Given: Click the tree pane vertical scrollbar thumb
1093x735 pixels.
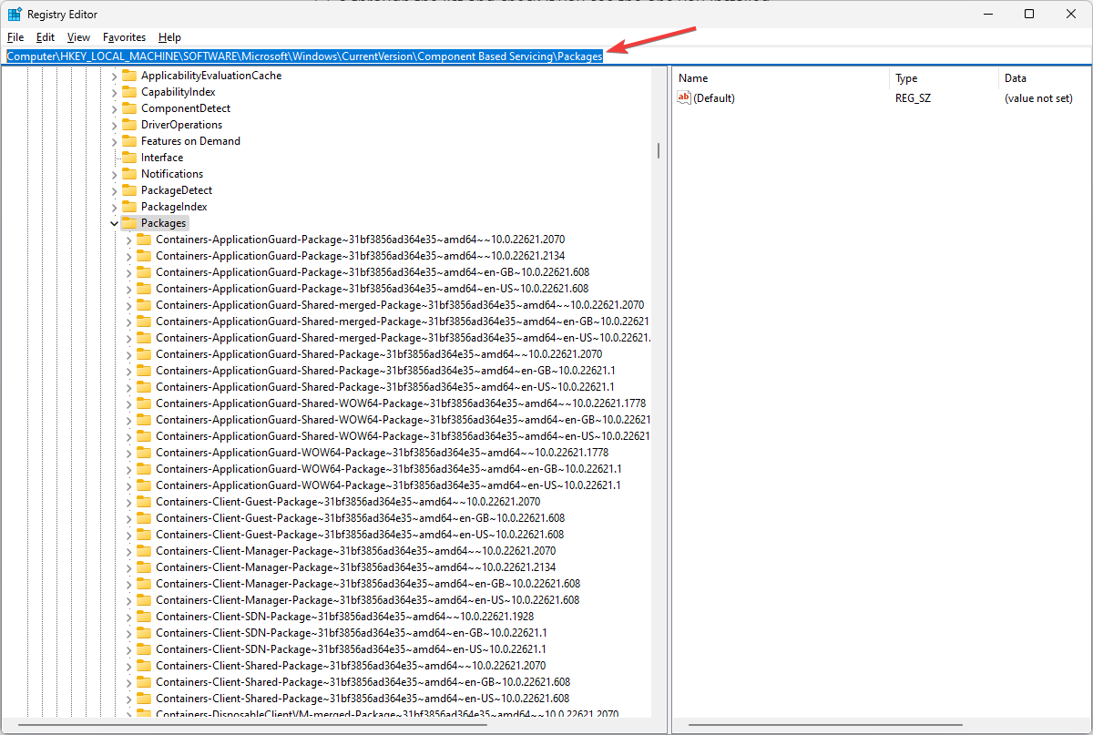Looking at the screenshot, I should point(659,150).
